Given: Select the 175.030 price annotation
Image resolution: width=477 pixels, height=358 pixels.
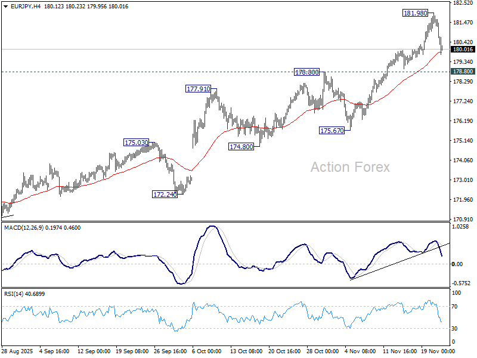Looking at the screenshot, I should coord(135,143).
